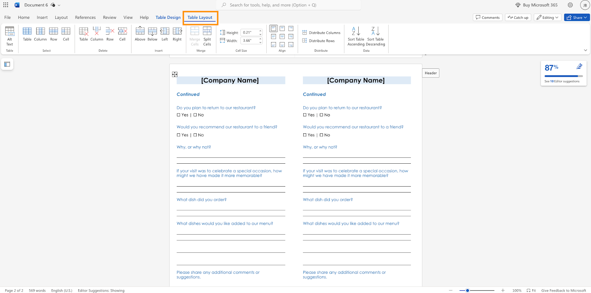Select Cell in the Select group

(66, 34)
